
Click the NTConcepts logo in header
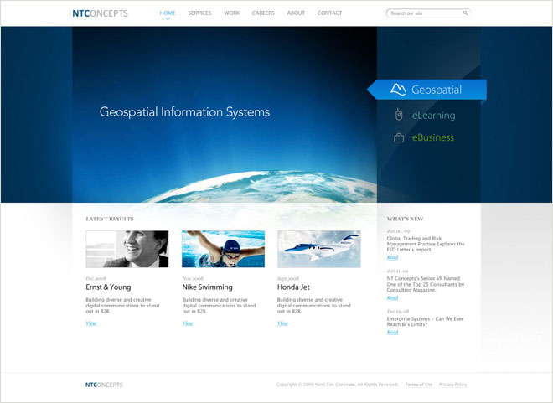click(x=100, y=13)
